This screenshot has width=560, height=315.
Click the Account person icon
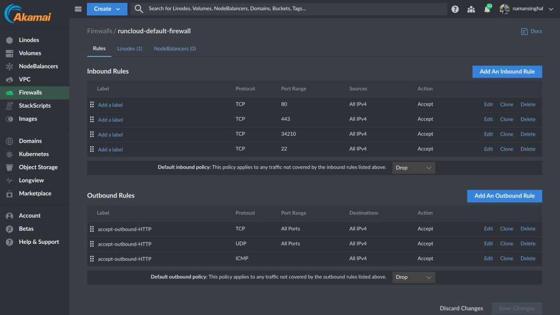pos(10,215)
